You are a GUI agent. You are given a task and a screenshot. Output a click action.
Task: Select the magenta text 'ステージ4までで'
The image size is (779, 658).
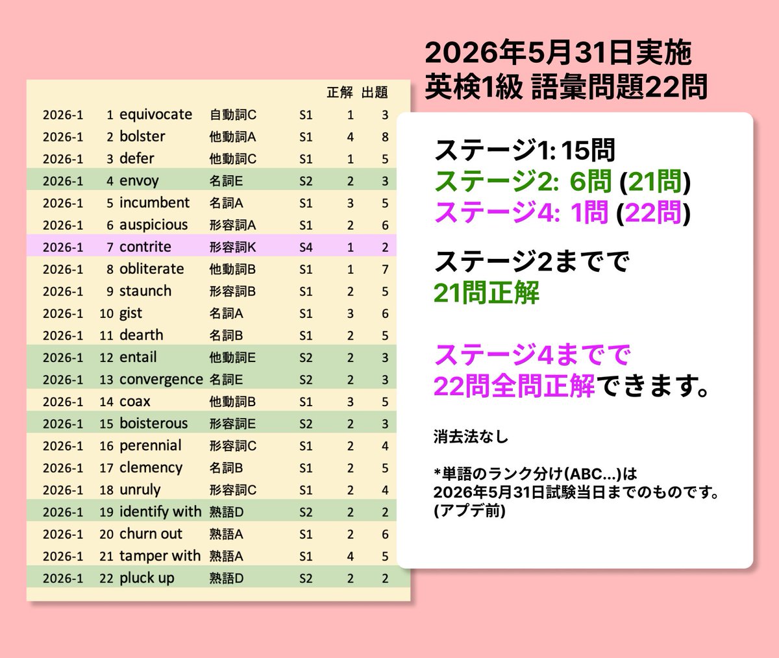click(x=532, y=356)
